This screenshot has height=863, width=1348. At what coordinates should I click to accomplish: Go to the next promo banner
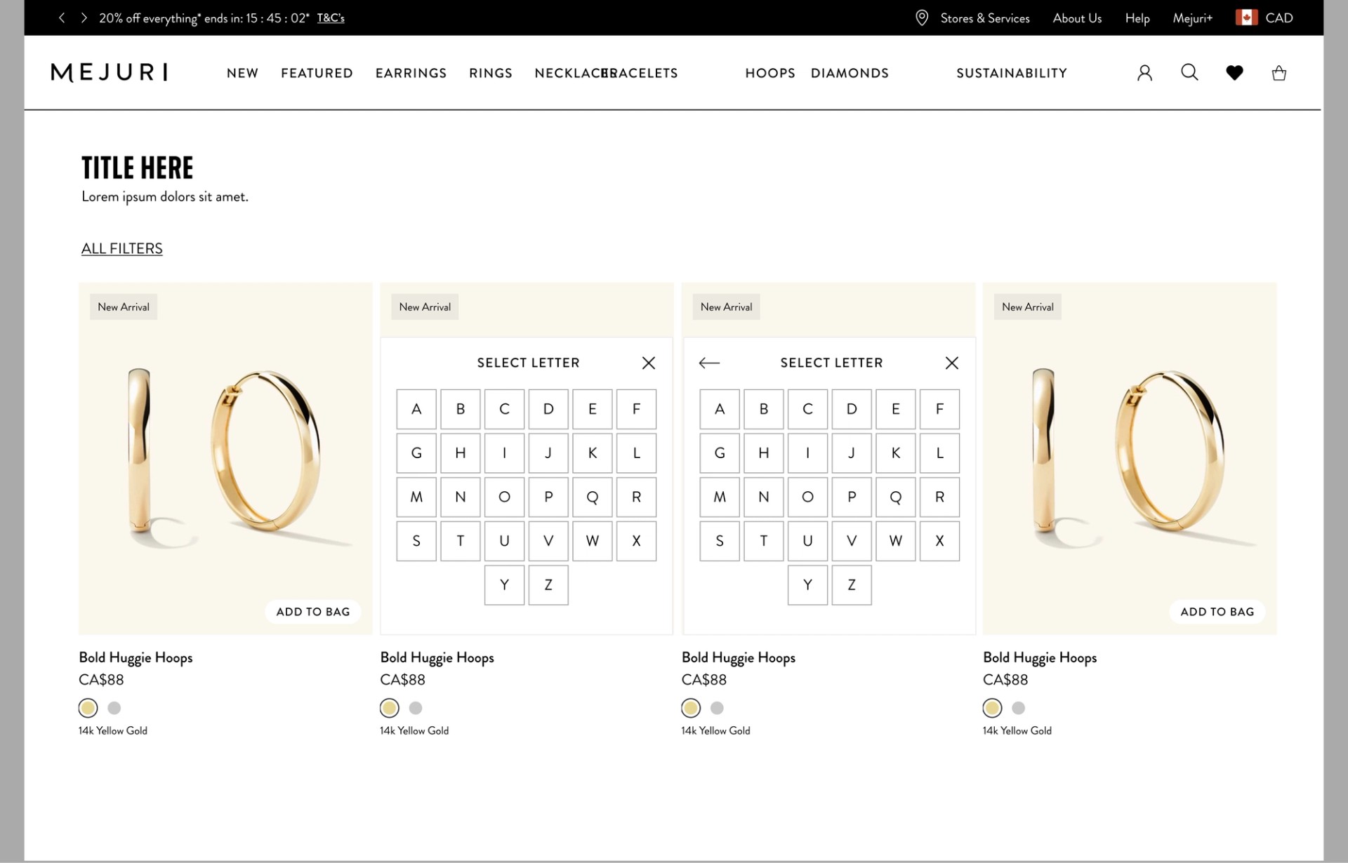[84, 18]
